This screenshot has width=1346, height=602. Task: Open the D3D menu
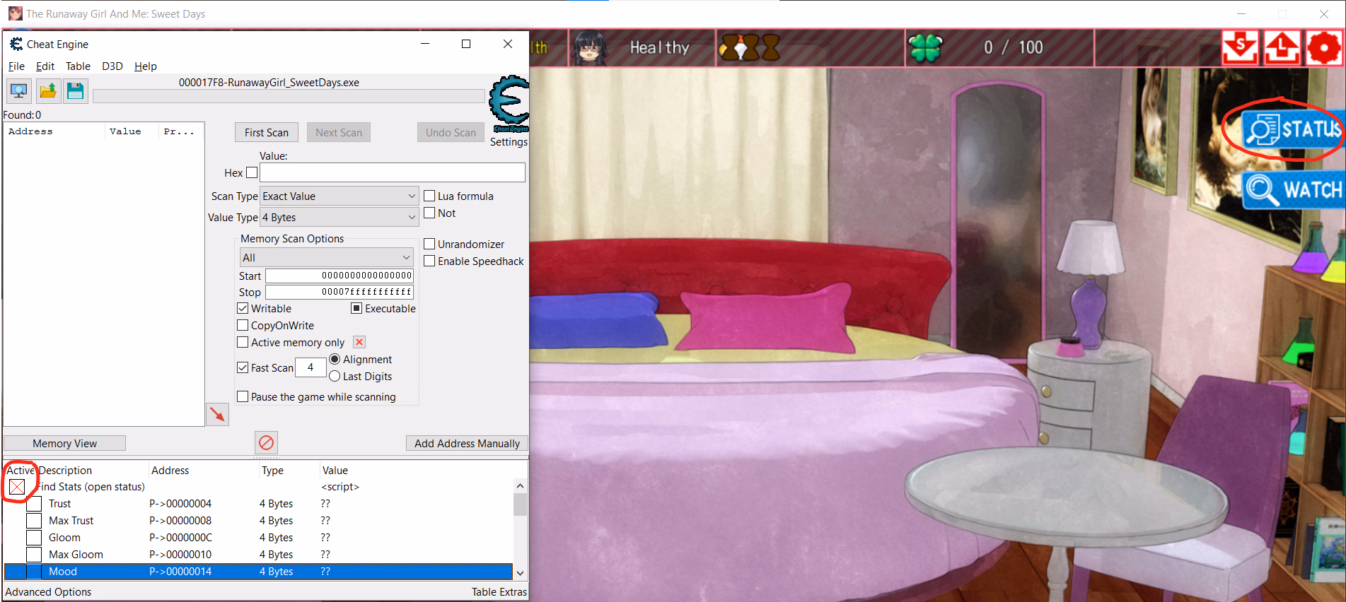[x=112, y=66]
